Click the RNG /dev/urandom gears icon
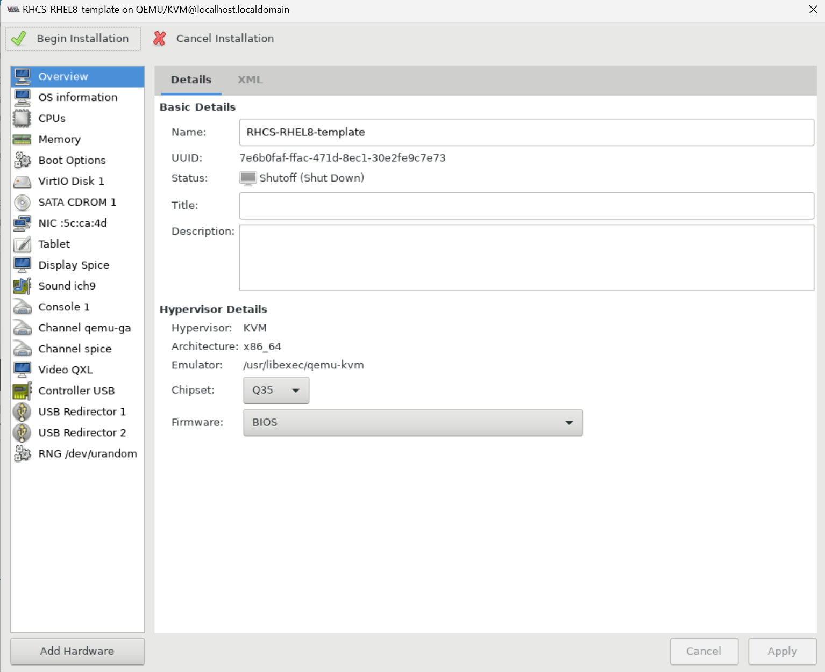Viewport: 825px width, 672px height. (x=23, y=453)
